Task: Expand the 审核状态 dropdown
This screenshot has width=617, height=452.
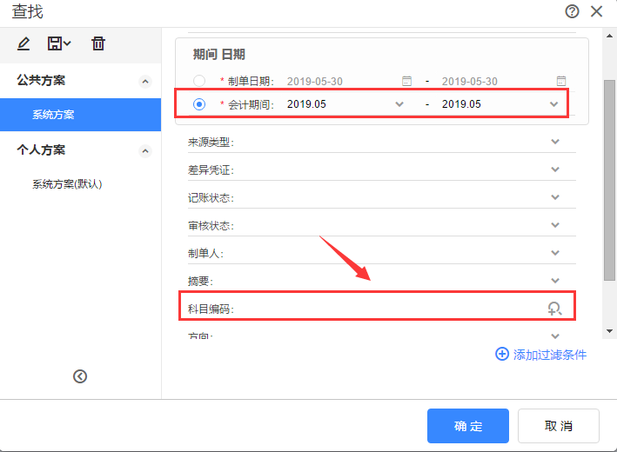Action: pyautogui.click(x=555, y=225)
